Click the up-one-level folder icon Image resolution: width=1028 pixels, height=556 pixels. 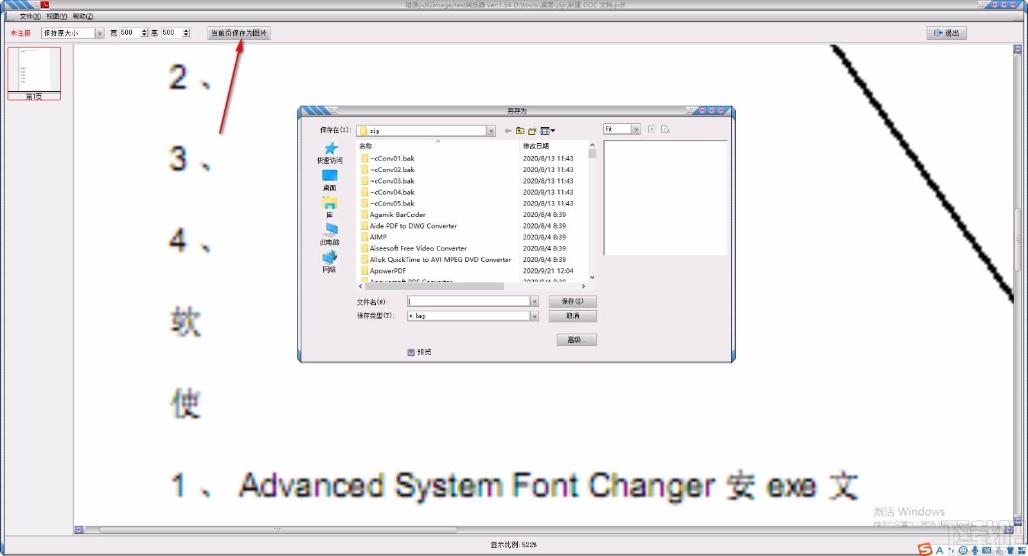(x=520, y=131)
